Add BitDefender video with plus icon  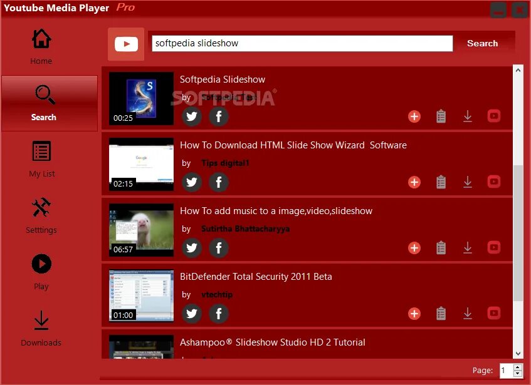tap(414, 314)
